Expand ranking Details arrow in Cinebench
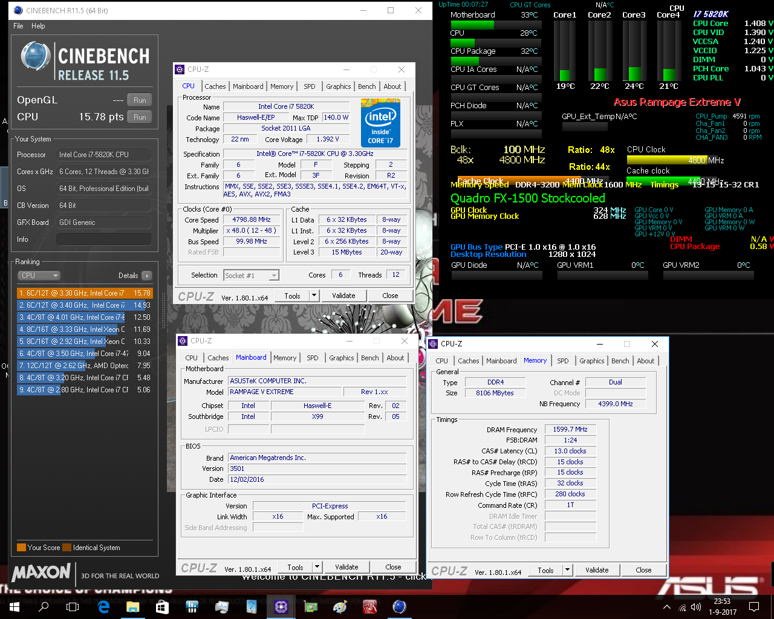Image resolution: width=774 pixels, height=619 pixels. pos(146,276)
